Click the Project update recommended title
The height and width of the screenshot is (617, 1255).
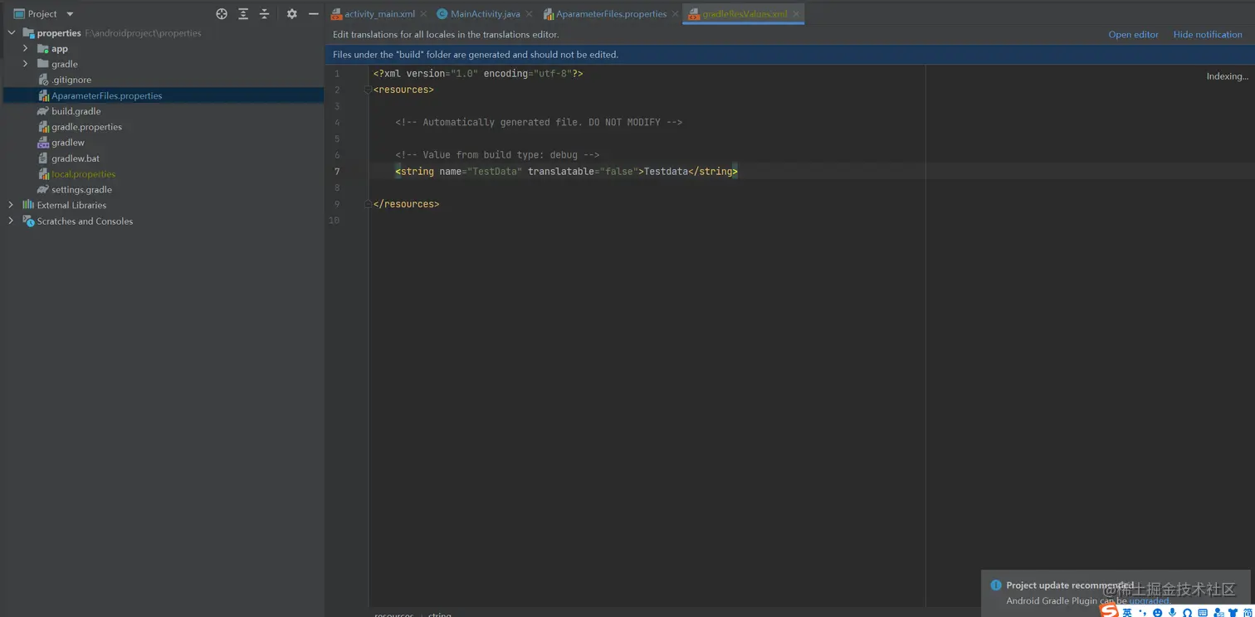coord(1070,585)
